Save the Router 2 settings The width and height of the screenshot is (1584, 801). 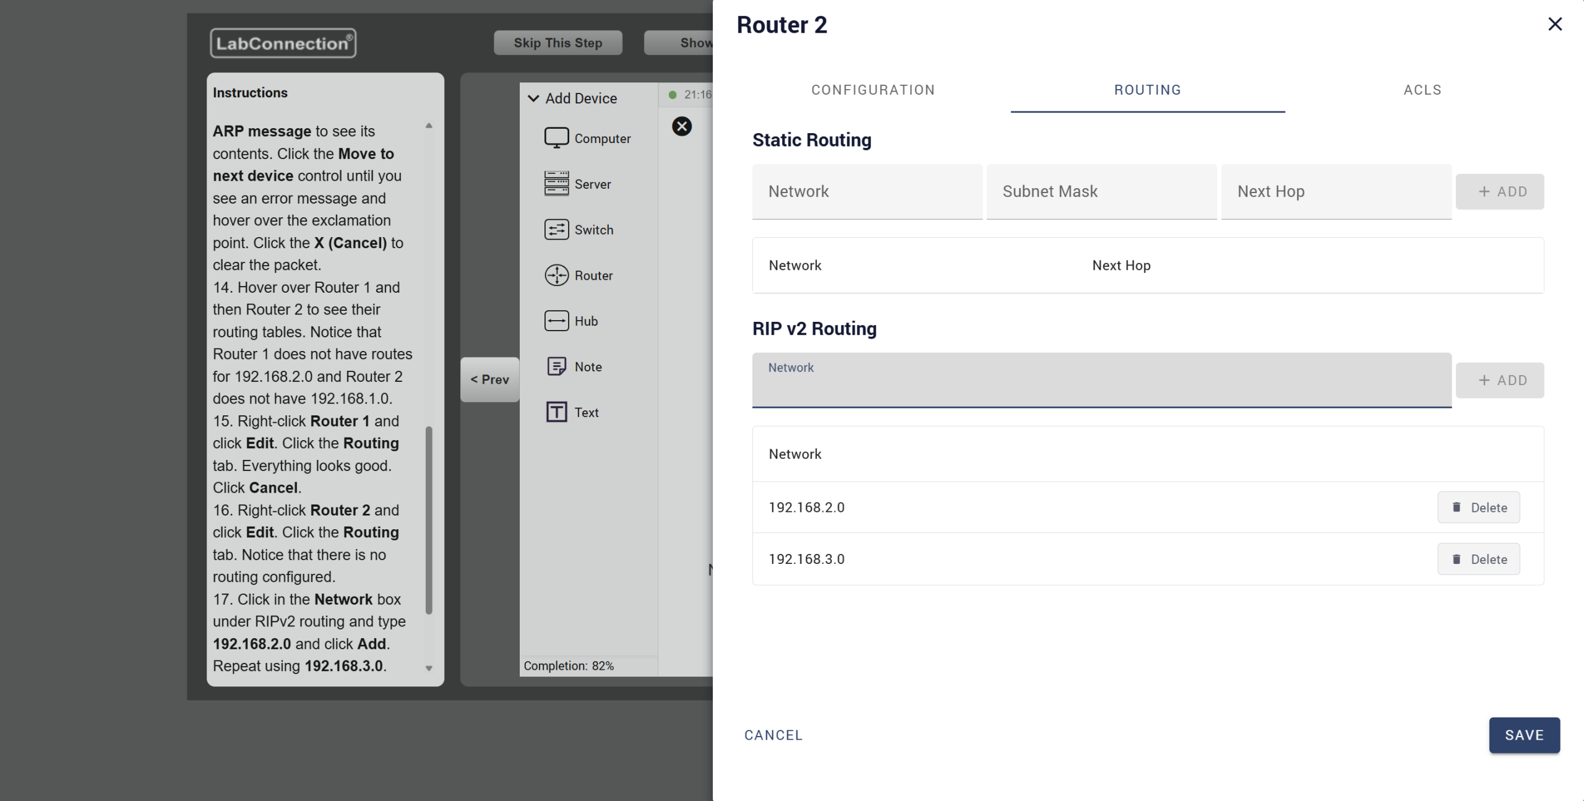click(1523, 735)
